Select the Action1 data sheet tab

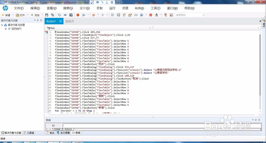click(x=68, y=129)
